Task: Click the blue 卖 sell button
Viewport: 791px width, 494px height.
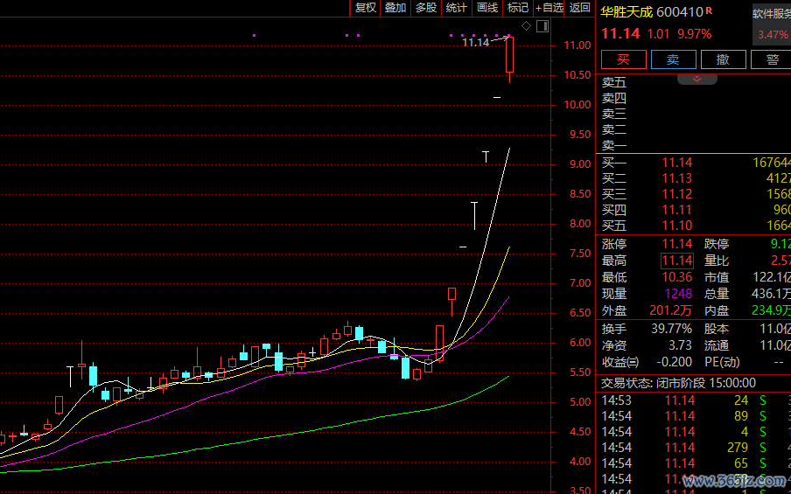Action: 674,59
